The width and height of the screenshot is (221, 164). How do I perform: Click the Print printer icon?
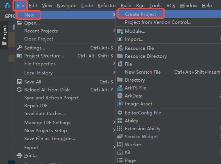coord(19,156)
